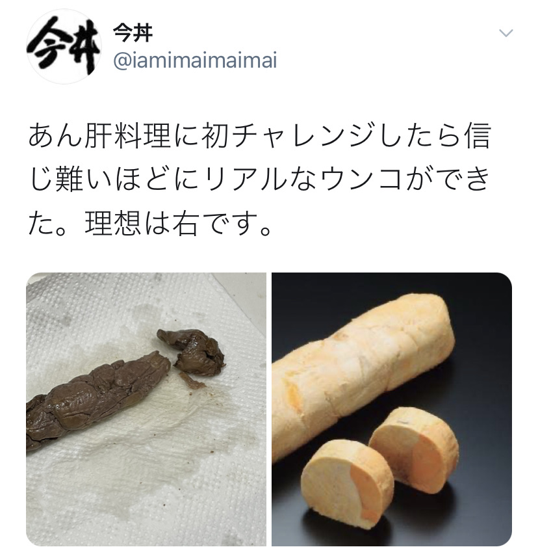
Task: Select the last tweet line 理想は右です
Action: (149, 223)
